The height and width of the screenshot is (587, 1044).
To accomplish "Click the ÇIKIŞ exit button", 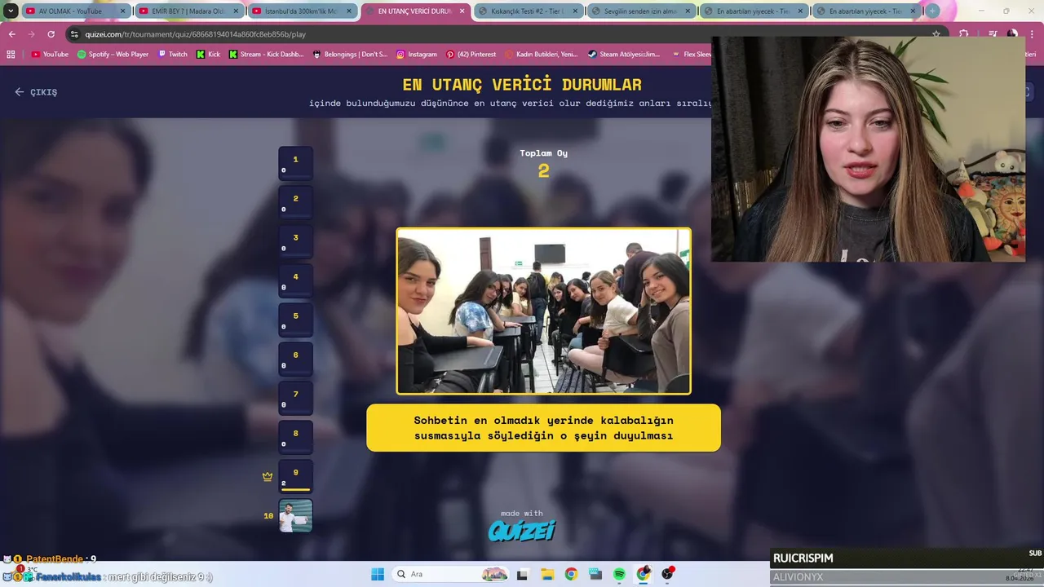I will click(36, 92).
